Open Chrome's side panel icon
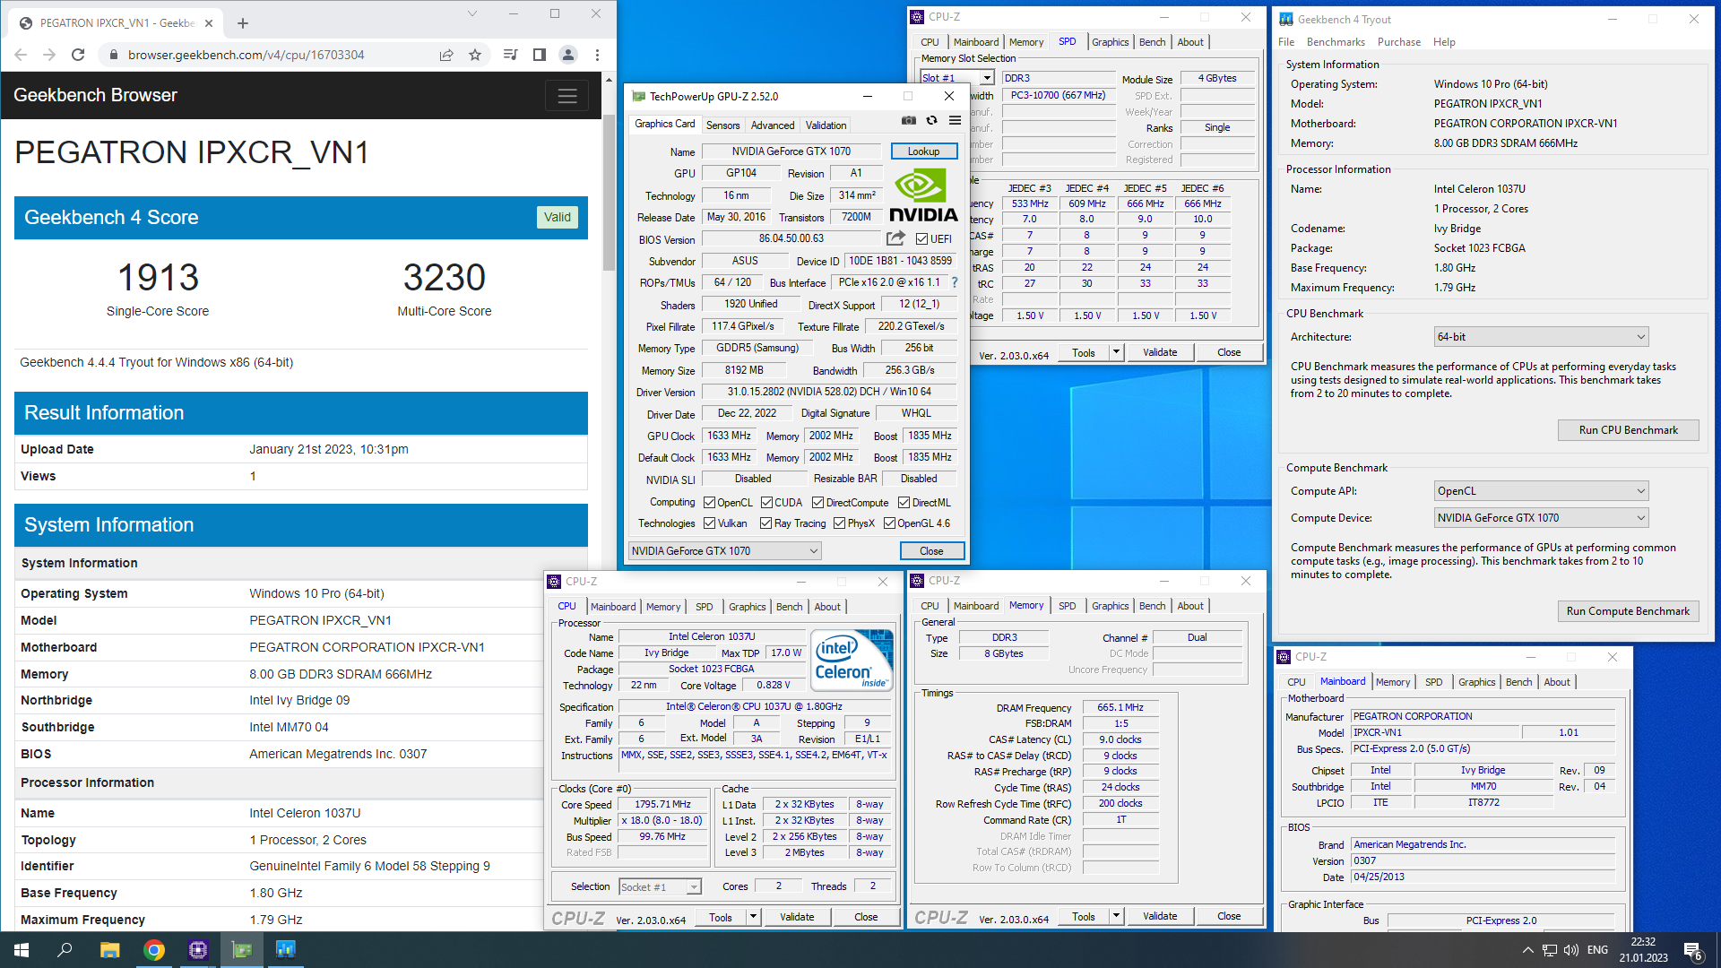This screenshot has height=968, width=1721. tap(540, 55)
